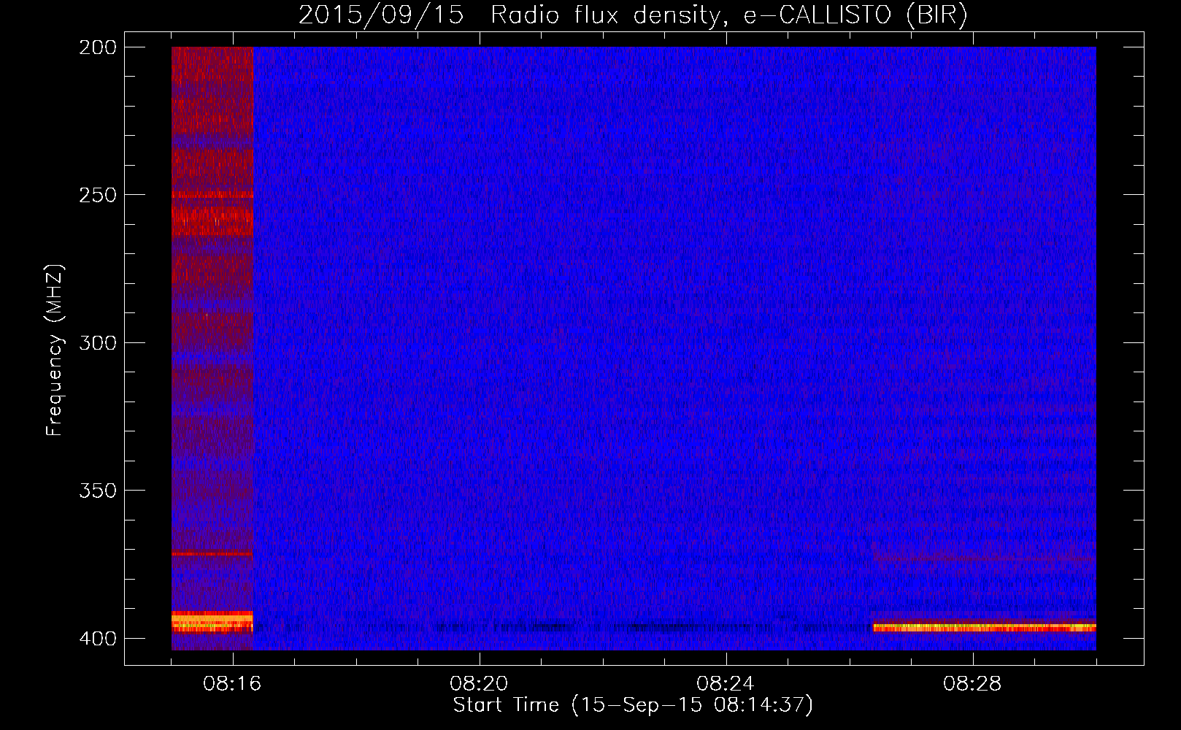
Task: Click the plot title "Radio flux density, e-CALLISTO (BIR)"
Action: 728,15
